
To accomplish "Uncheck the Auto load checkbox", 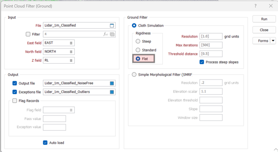I will coord(45,143).
